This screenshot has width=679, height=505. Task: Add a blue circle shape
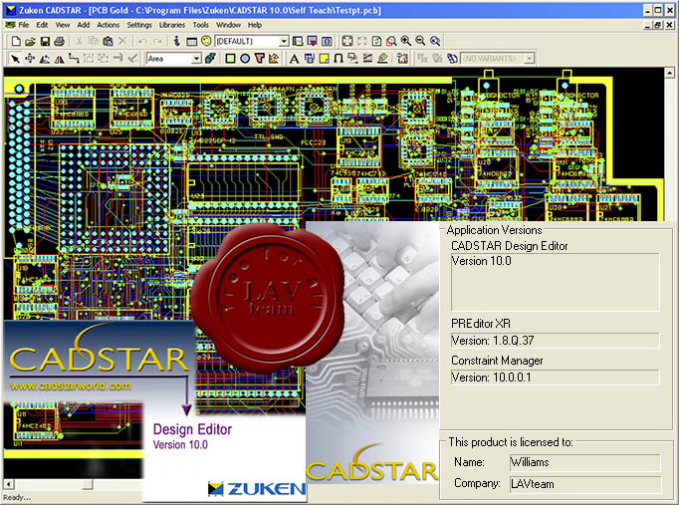point(245,58)
